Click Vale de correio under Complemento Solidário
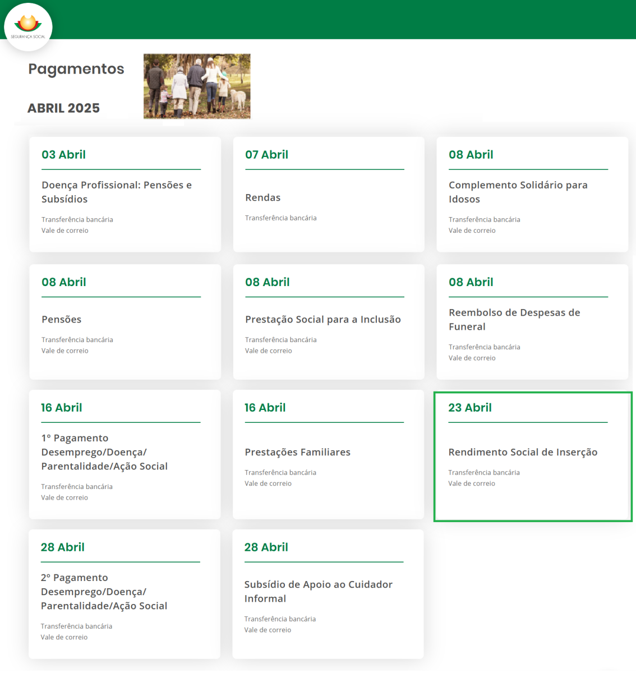636x673 pixels. coord(472,231)
